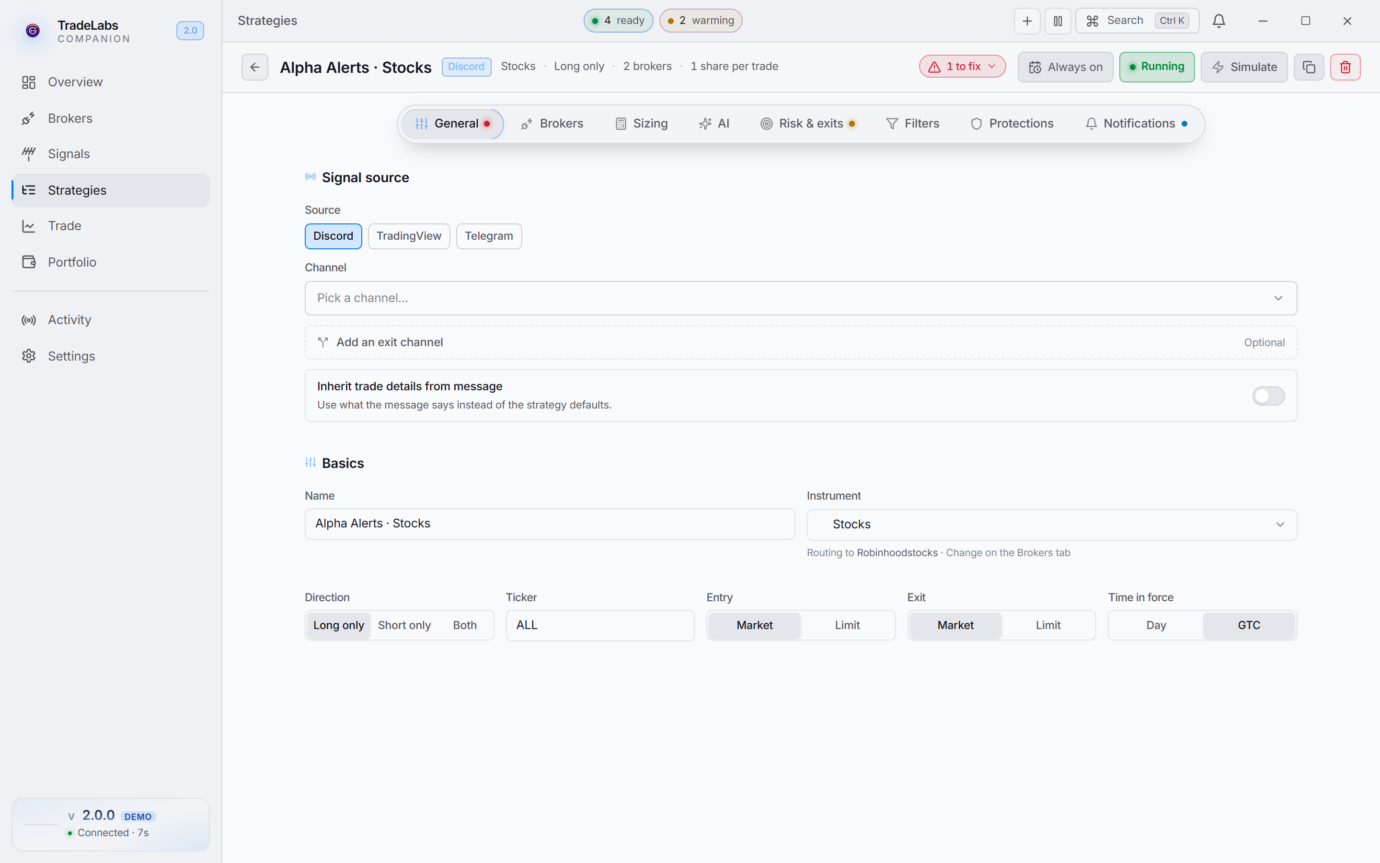Open the notifications bell in the title bar
The width and height of the screenshot is (1380, 863).
point(1219,21)
